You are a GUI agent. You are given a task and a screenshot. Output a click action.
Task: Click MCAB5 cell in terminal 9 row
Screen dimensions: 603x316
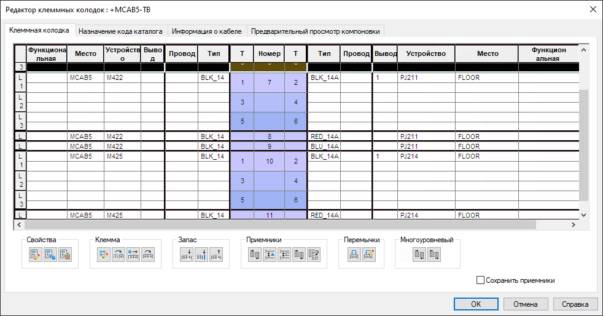coord(85,146)
